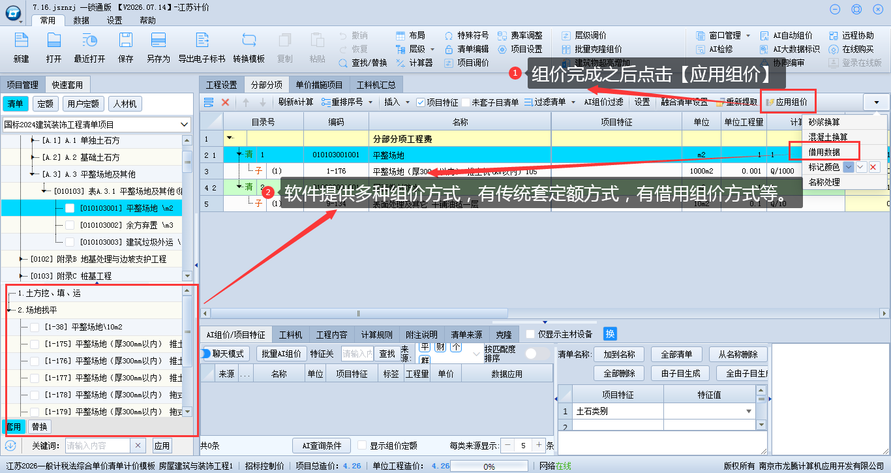Increase 每类来源显示 count with plus
Viewport: 891px width, 473px height.
539,445
